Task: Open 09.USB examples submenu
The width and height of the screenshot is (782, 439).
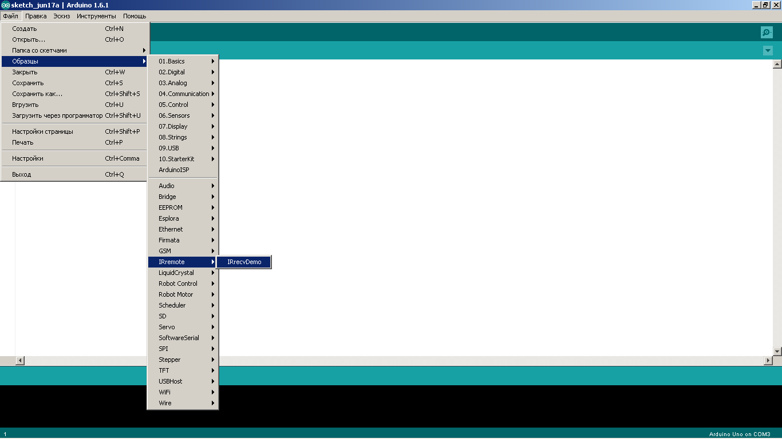Action: coord(183,148)
